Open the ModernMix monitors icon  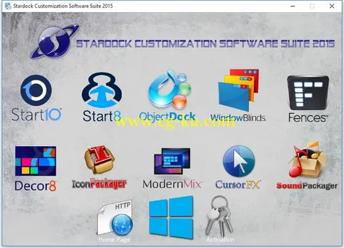172,161
